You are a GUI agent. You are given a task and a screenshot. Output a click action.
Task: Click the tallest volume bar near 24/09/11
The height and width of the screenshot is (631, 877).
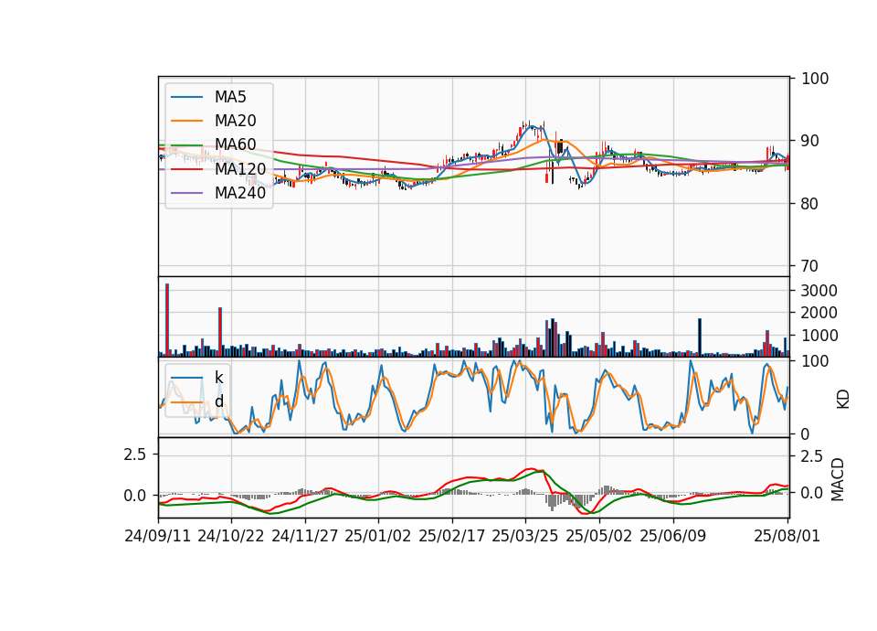166,320
